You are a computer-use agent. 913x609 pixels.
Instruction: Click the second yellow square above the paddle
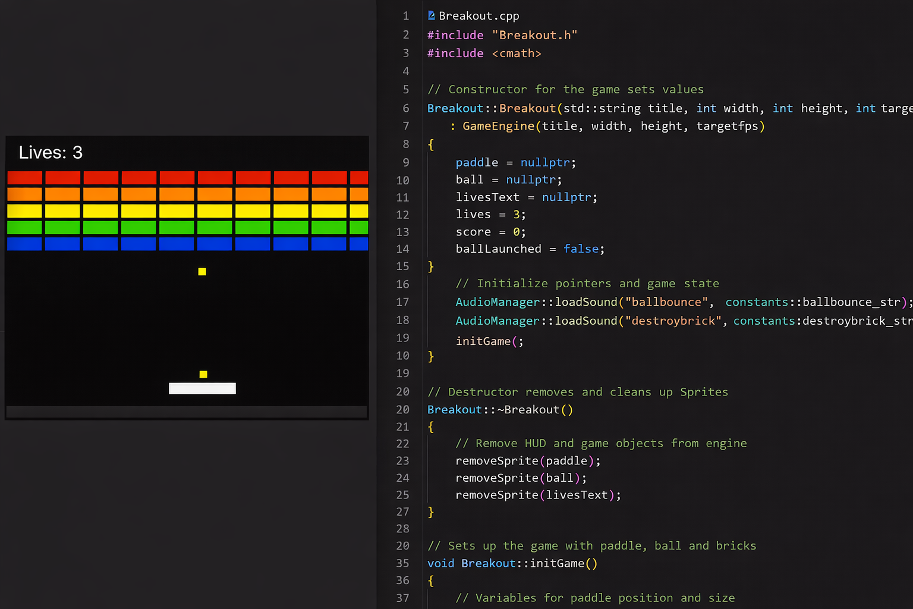point(203,373)
